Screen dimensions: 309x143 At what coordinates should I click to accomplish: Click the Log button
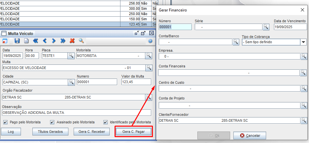pos(11,132)
